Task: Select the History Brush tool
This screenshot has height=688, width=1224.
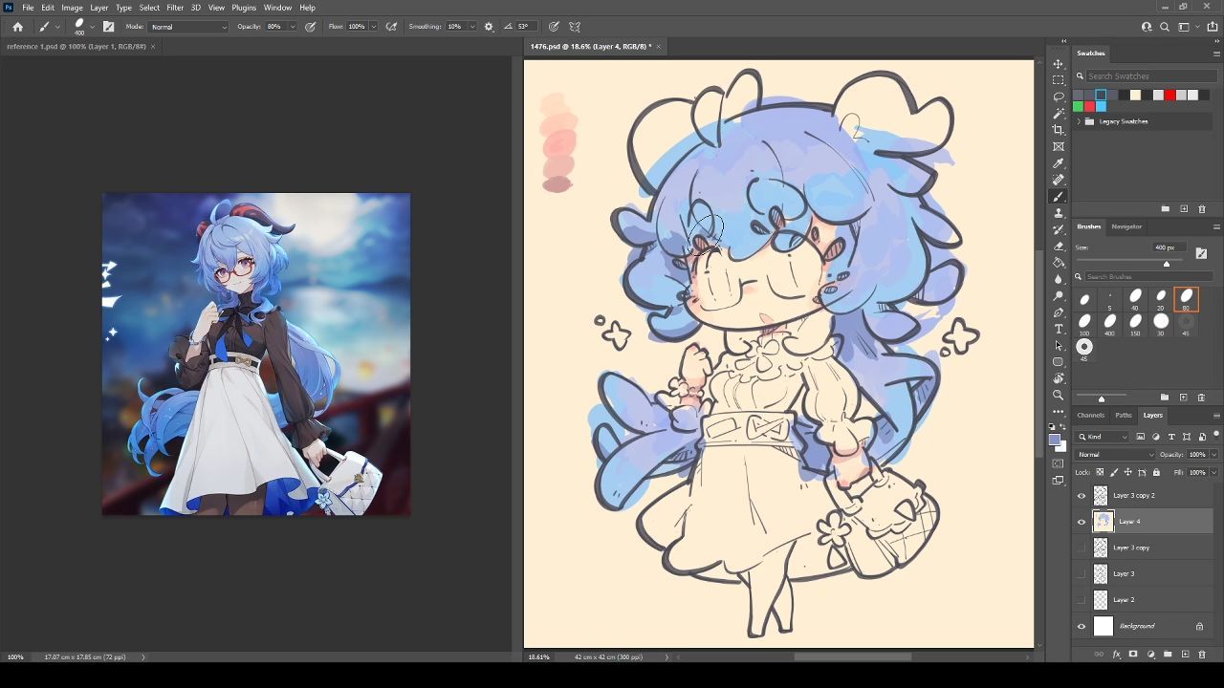Action: click(1059, 229)
